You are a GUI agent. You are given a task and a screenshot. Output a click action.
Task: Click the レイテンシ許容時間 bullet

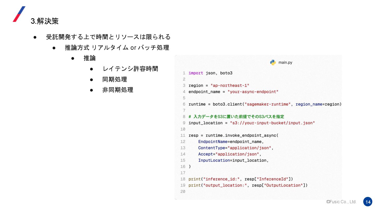[130, 69]
